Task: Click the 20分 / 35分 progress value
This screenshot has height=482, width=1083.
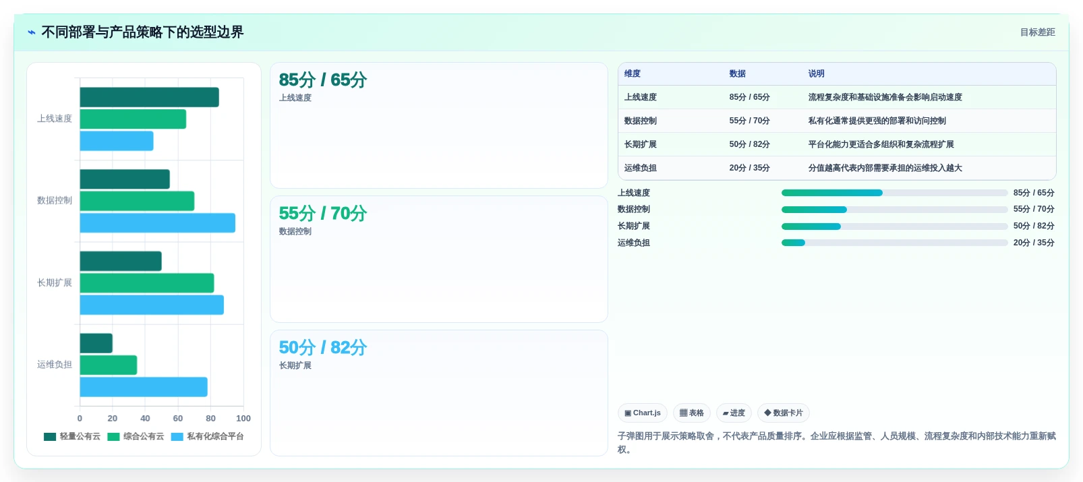Action: (x=1034, y=243)
